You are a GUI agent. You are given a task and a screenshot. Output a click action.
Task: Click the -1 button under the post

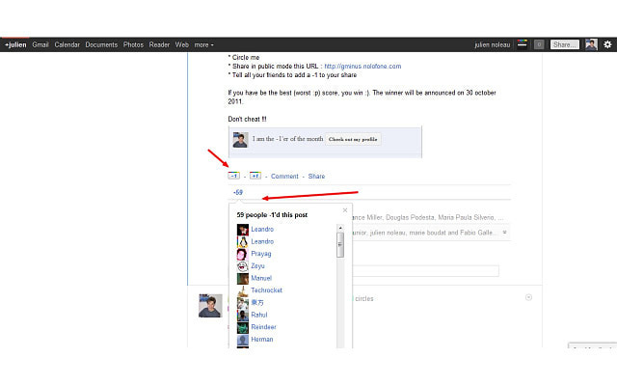(x=234, y=176)
